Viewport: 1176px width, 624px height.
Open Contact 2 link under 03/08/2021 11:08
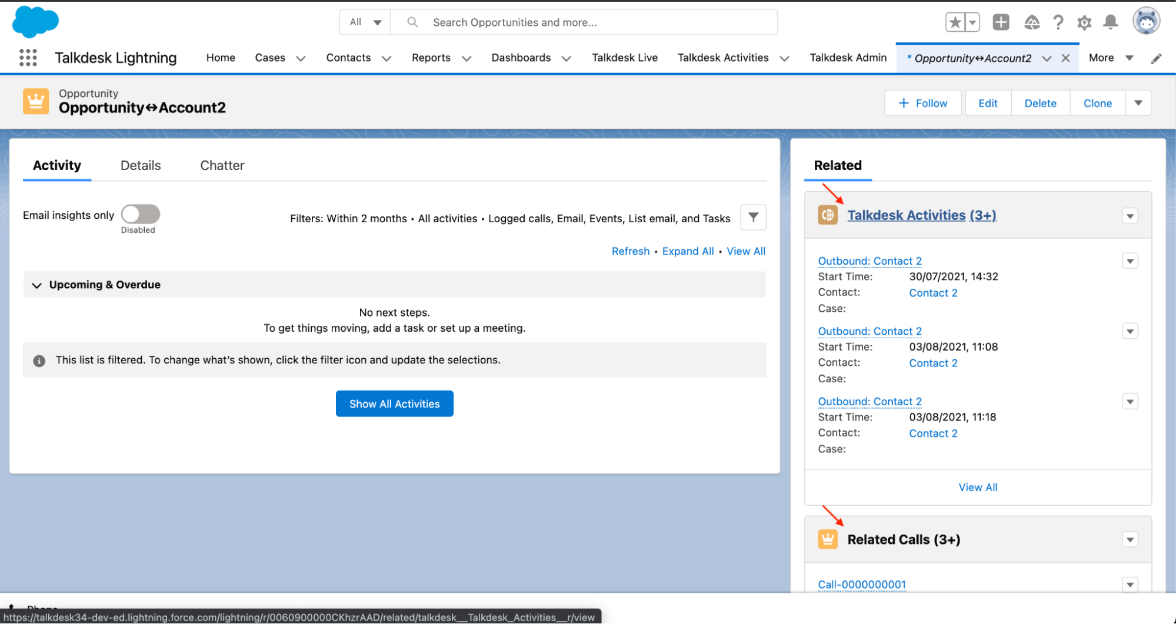933,363
